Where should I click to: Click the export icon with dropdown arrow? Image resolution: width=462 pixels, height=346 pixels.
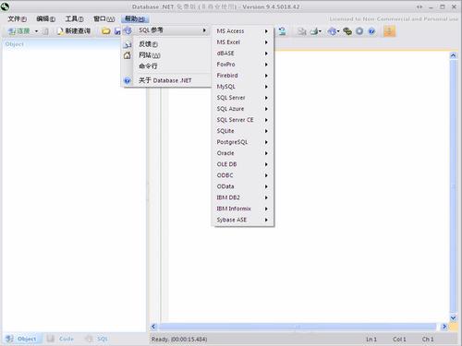pos(315,31)
